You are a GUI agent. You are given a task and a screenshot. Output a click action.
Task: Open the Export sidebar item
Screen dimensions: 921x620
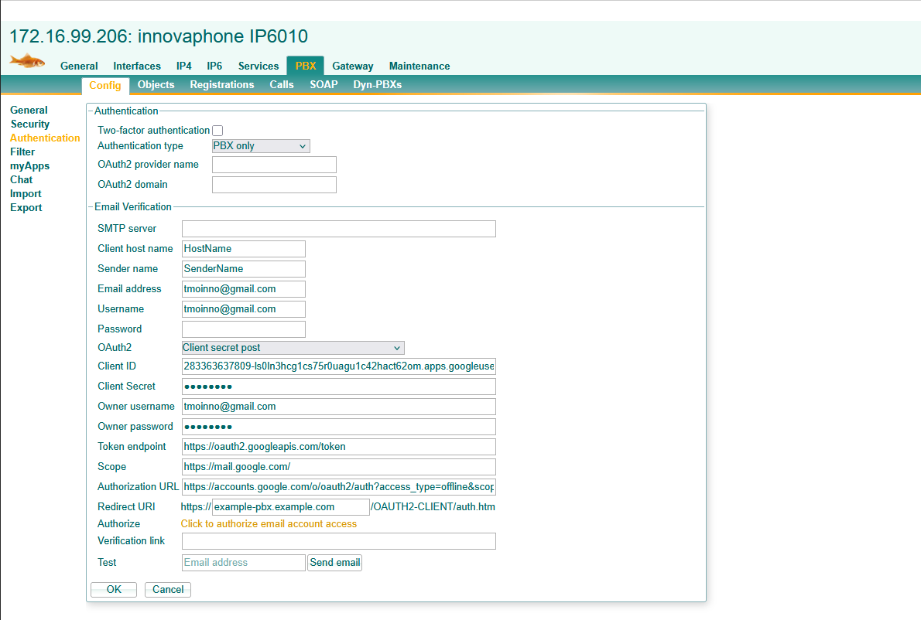26,208
